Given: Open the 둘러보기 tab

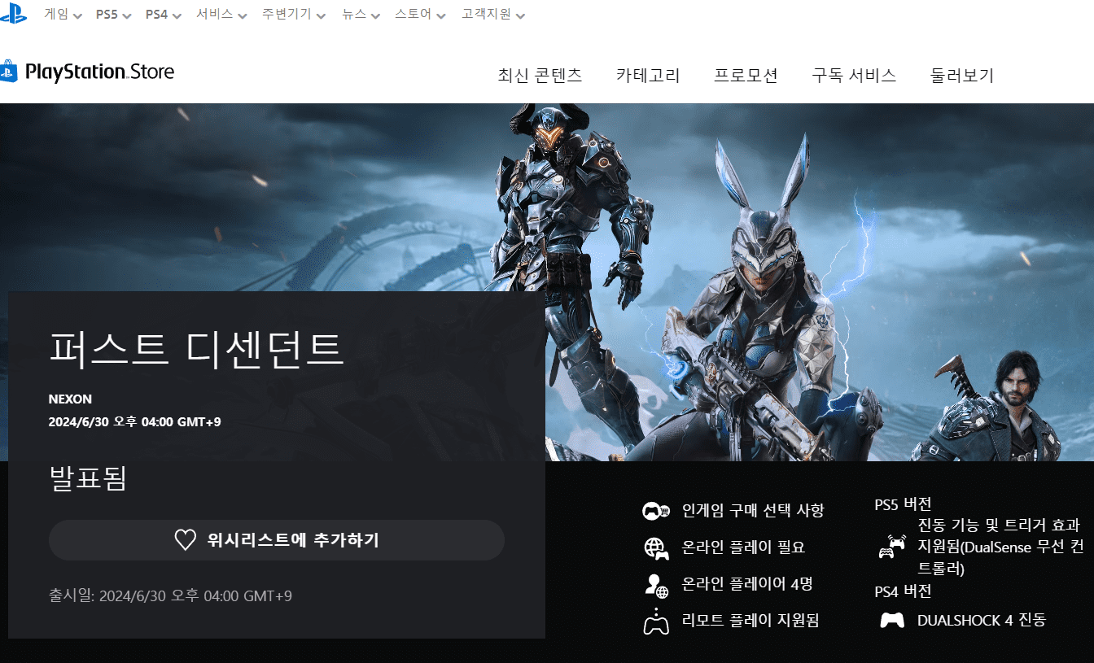Looking at the screenshot, I should pos(962,76).
